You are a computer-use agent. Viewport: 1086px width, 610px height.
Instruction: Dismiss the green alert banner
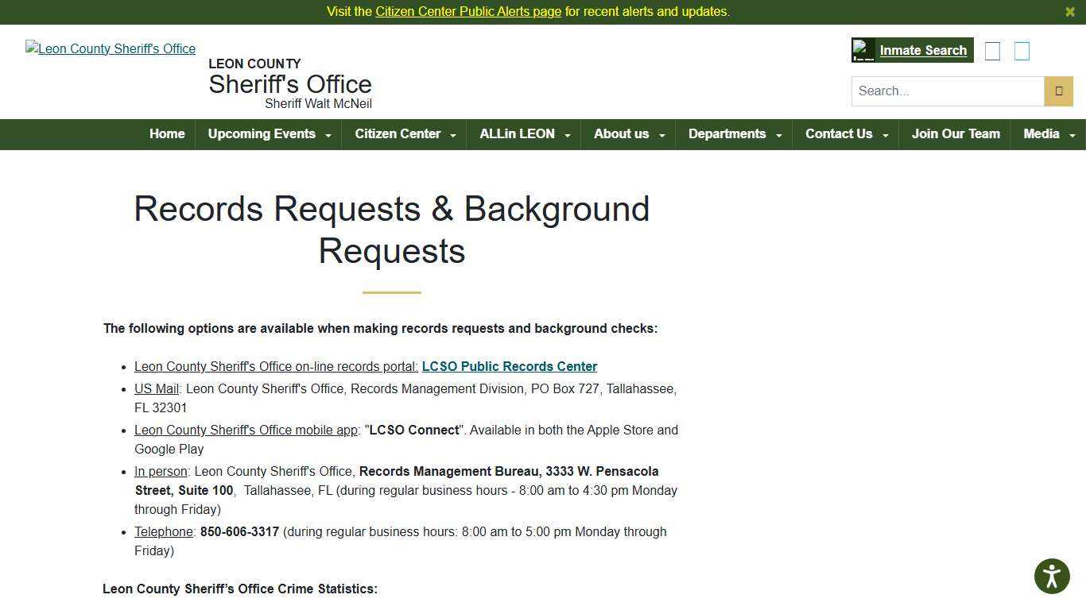click(x=1070, y=11)
